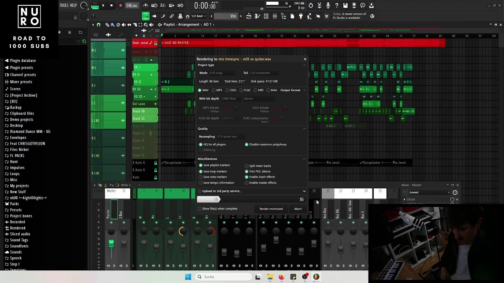Click the microphone one-click recording icon
504x283 pixels.
coord(328,6)
